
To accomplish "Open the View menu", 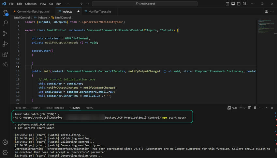I will 43,4.
